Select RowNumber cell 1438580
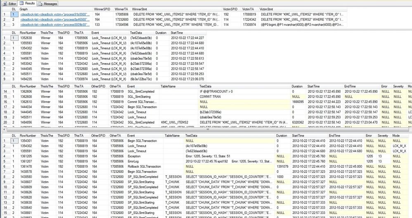This screenshot has height=218, width=412. pos(29,177)
